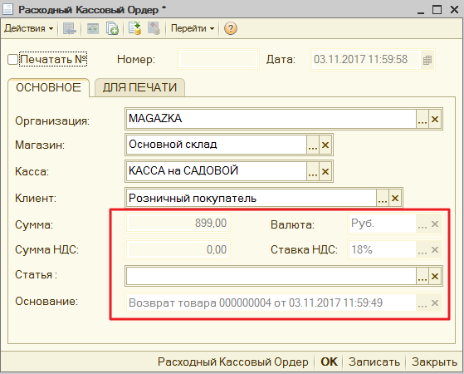Click the Закрыть button

[x=434, y=362]
